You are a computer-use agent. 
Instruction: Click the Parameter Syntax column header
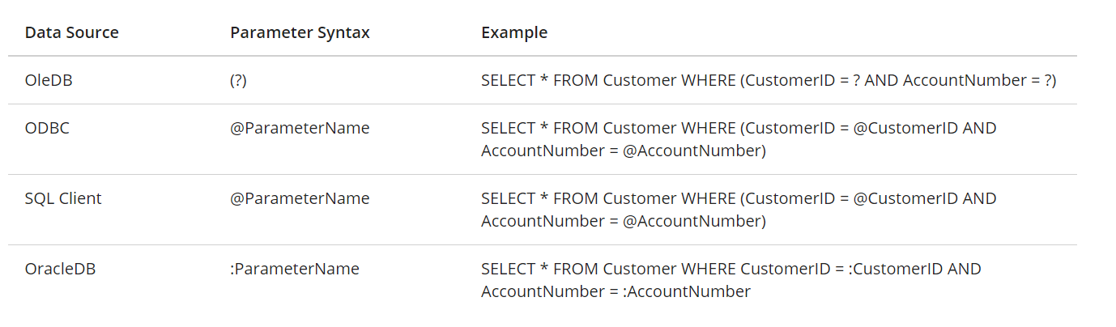[300, 33]
